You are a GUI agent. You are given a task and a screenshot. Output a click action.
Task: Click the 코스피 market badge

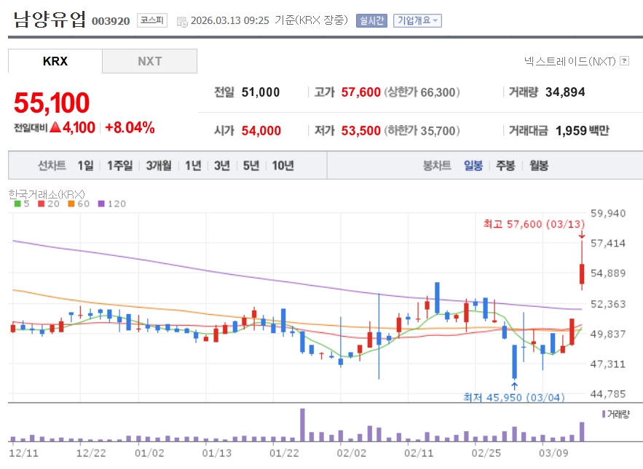click(x=152, y=20)
